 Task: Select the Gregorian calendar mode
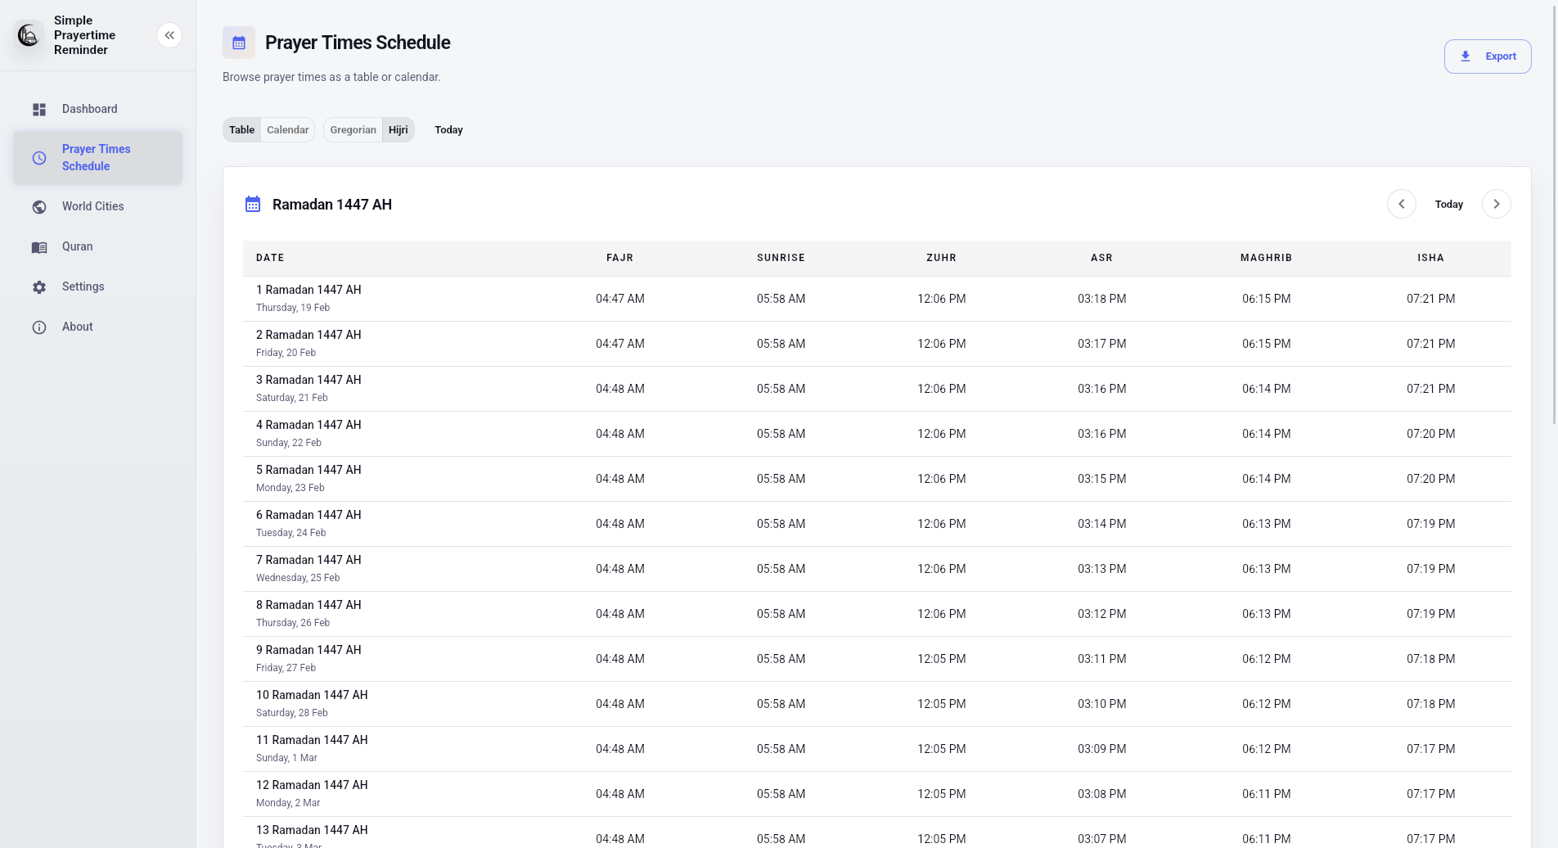coord(353,130)
